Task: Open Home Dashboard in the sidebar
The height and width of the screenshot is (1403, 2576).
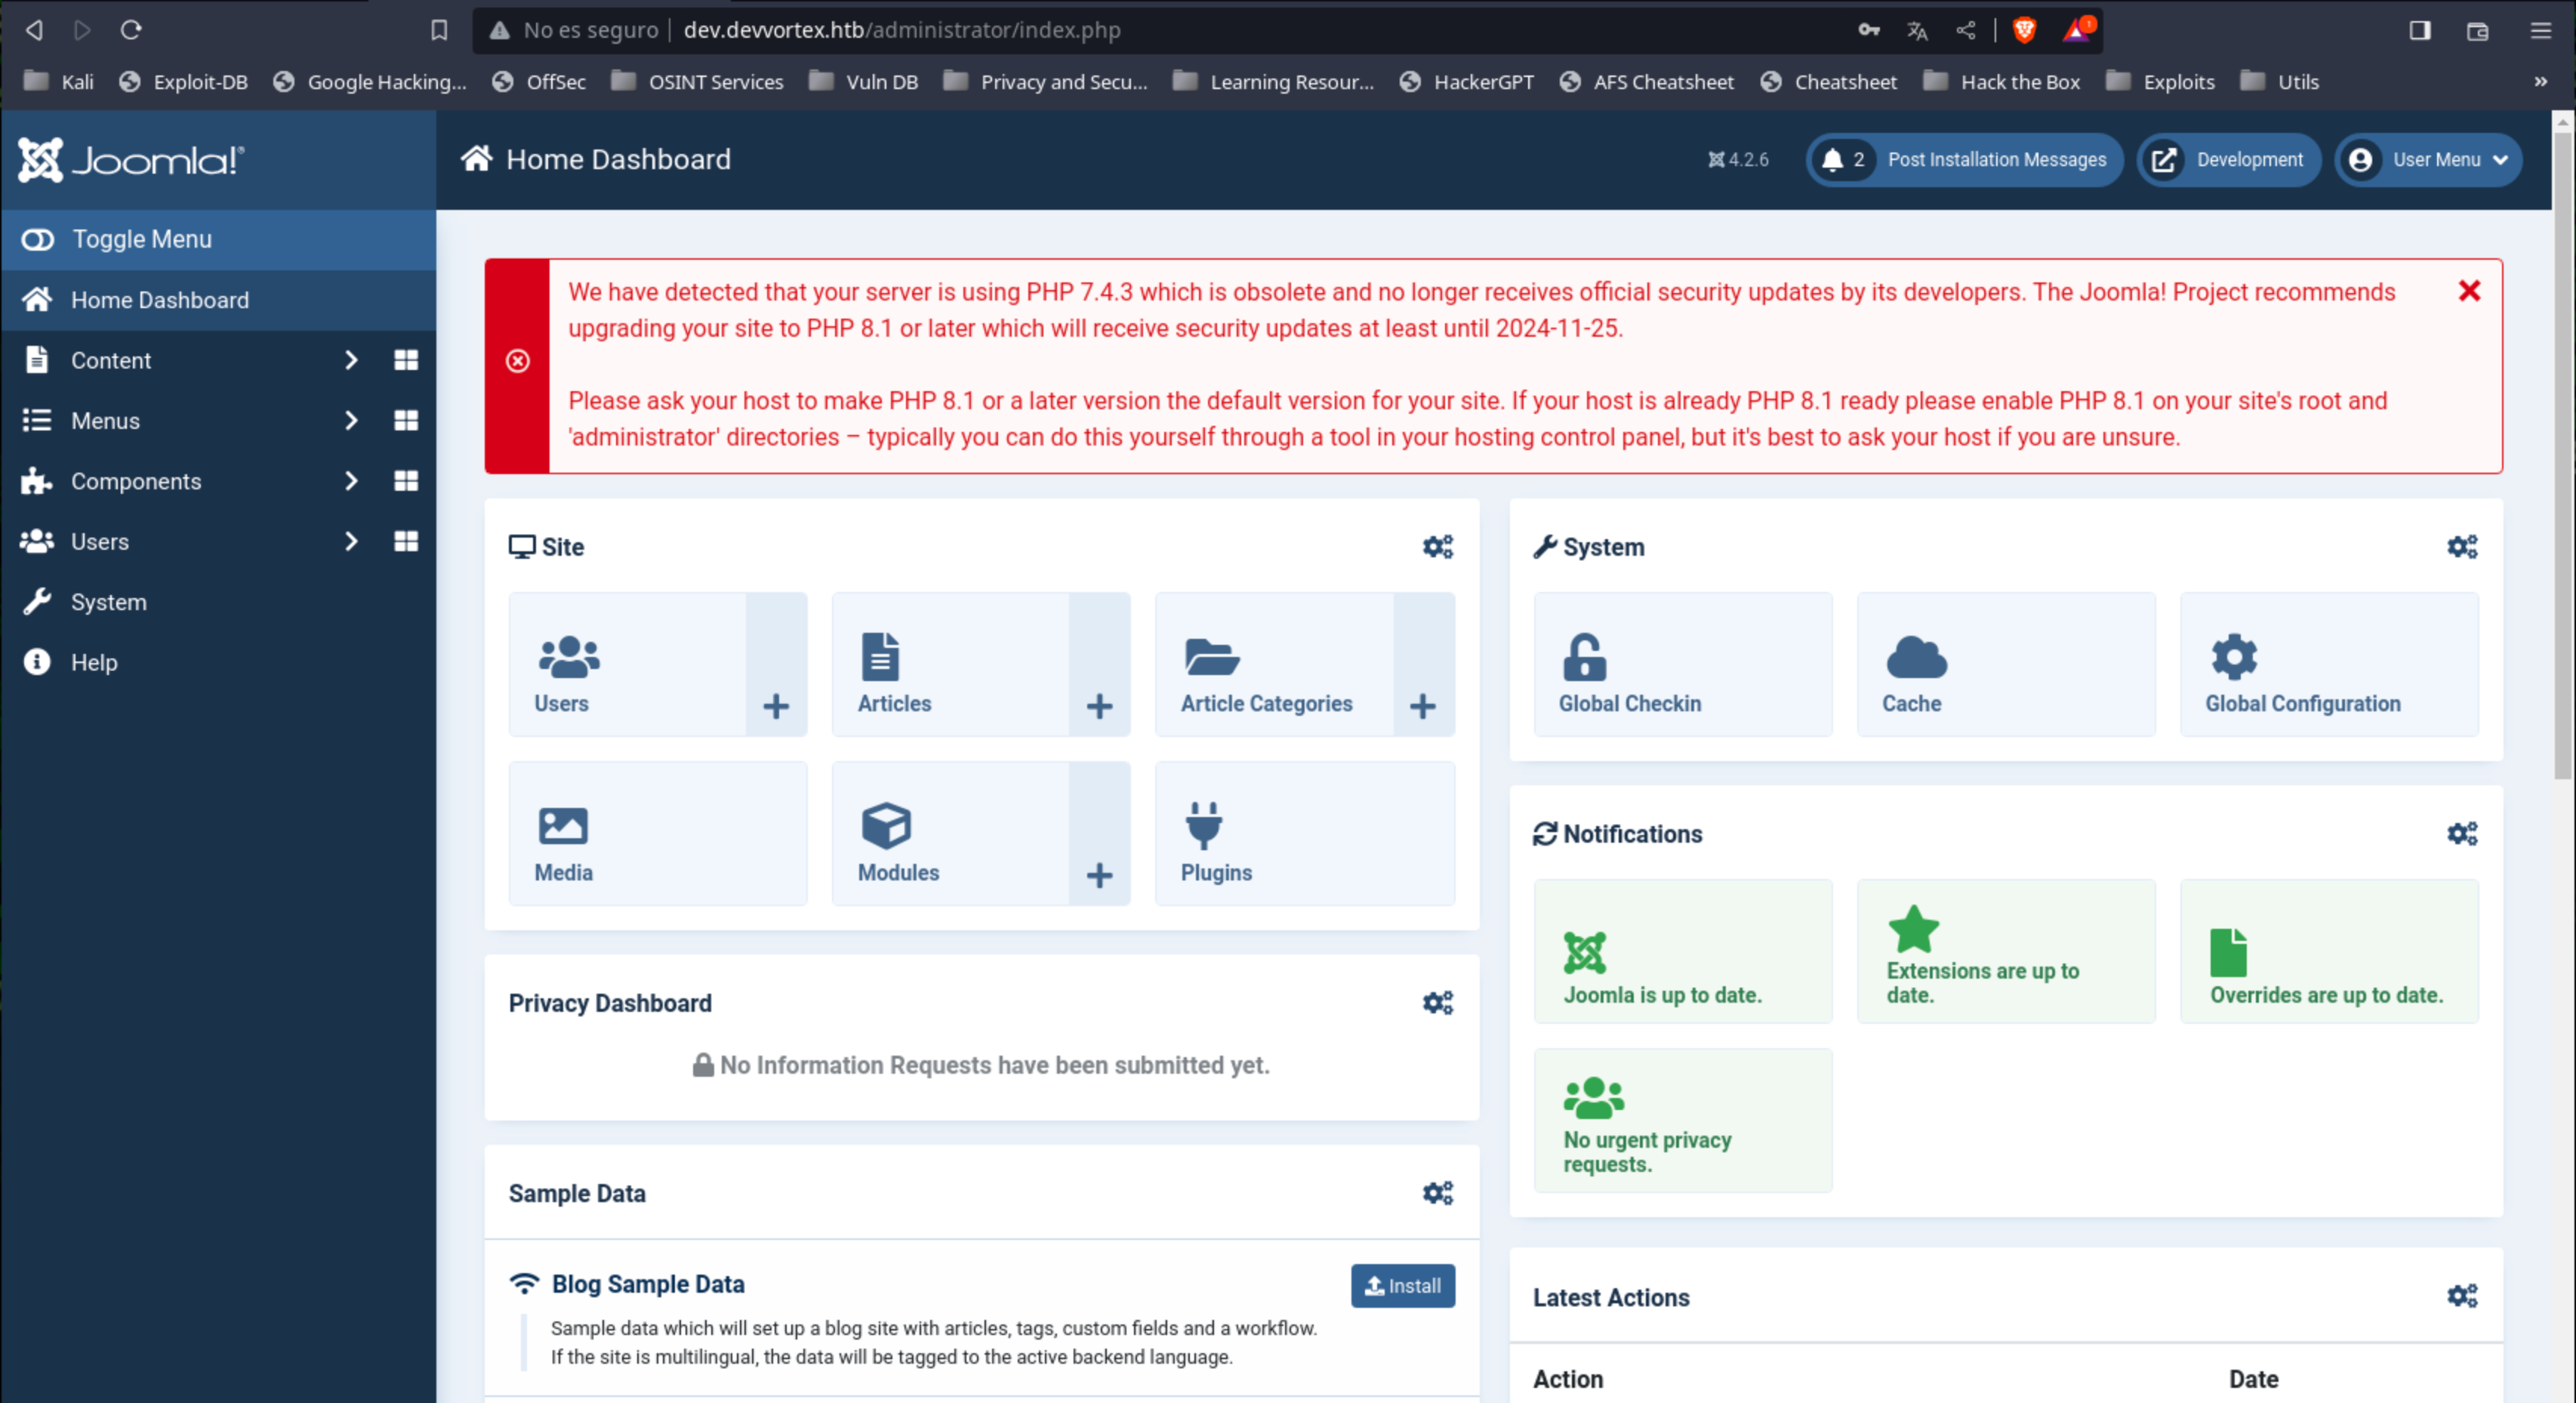Action: 218,300
